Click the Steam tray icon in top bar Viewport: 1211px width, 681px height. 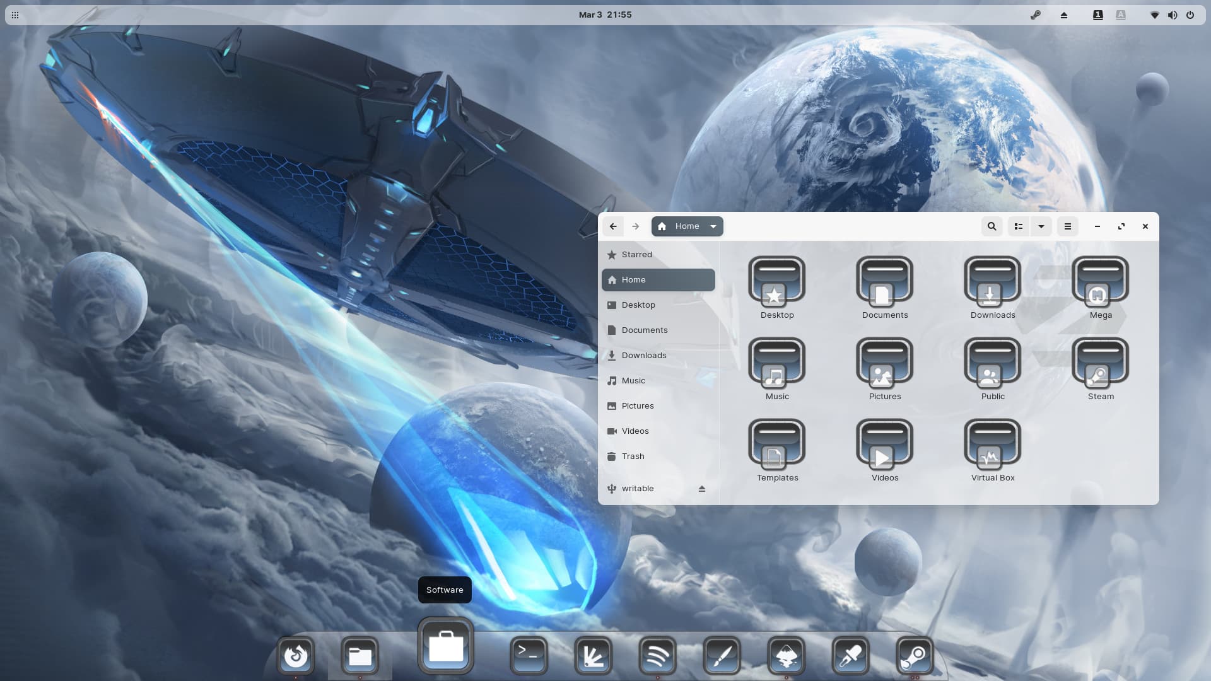(x=1035, y=15)
